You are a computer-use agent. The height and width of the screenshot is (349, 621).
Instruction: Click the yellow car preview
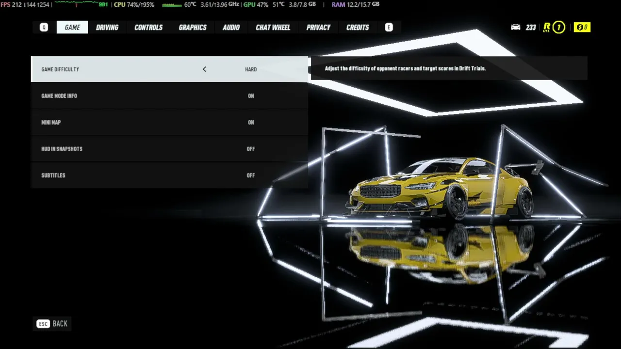click(x=442, y=189)
